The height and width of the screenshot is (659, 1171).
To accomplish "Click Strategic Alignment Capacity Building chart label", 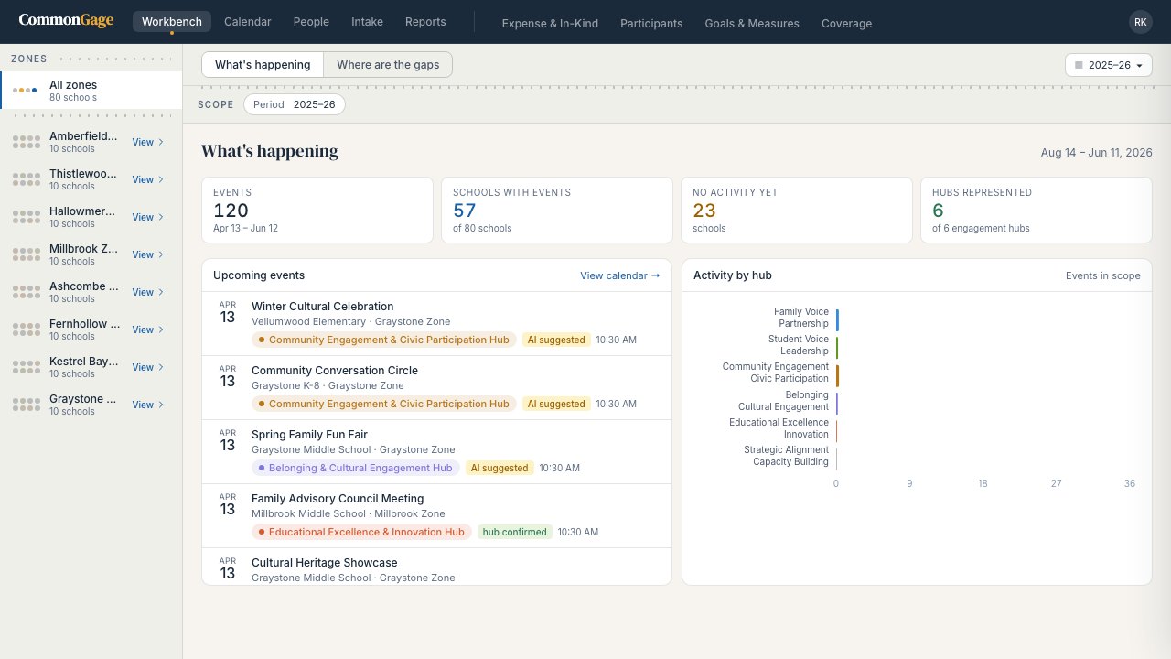I will pos(786,456).
